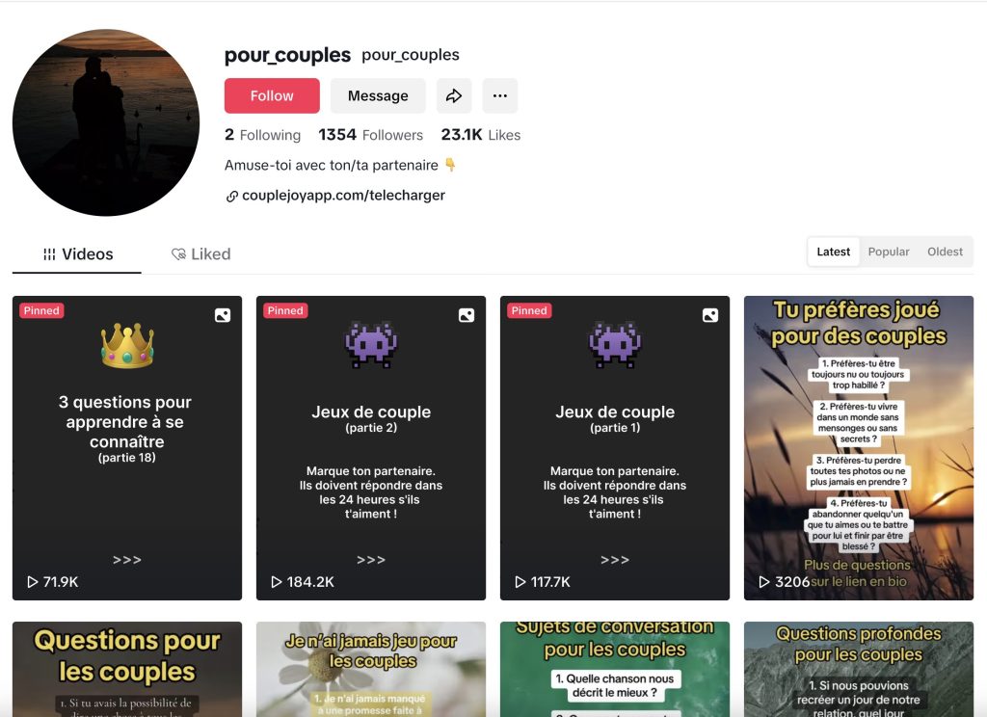Image resolution: width=987 pixels, height=717 pixels.
Task: Click photo-post icon on Jeux de couple partie 1
Action: click(710, 315)
